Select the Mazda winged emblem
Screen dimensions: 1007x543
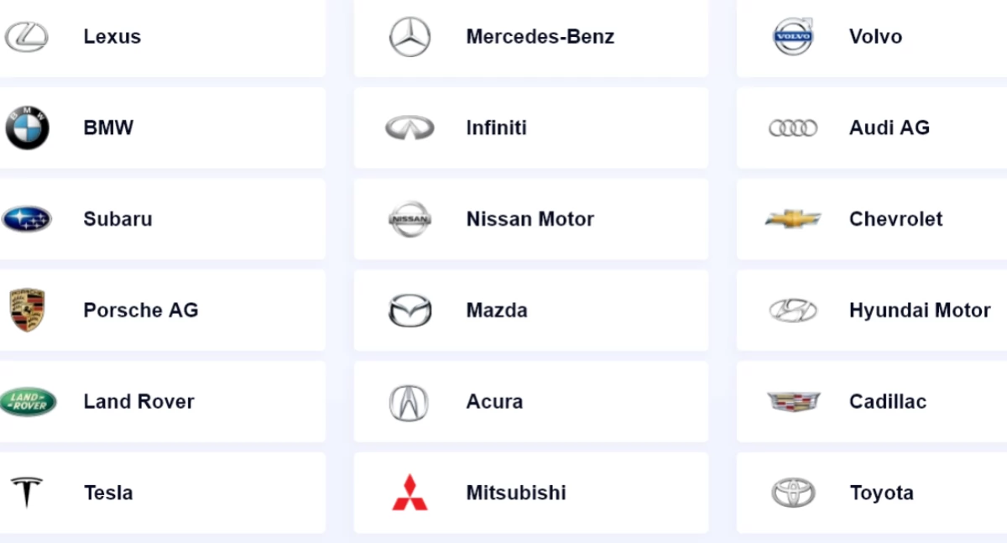coord(410,311)
